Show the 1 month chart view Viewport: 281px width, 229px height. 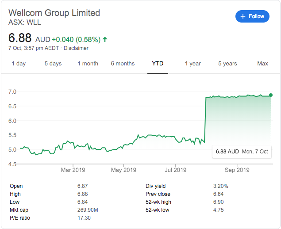tap(88, 64)
